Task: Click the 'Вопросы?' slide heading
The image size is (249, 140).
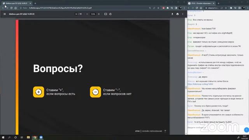Action: [x=58, y=68]
